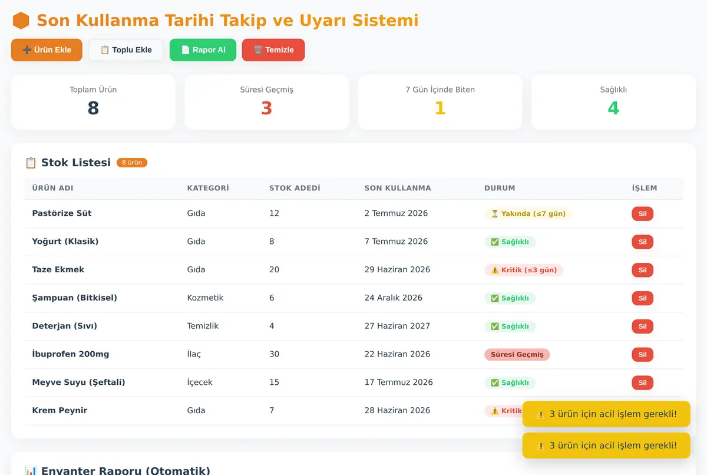Click the SON KULLANMA column header

[398, 188]
